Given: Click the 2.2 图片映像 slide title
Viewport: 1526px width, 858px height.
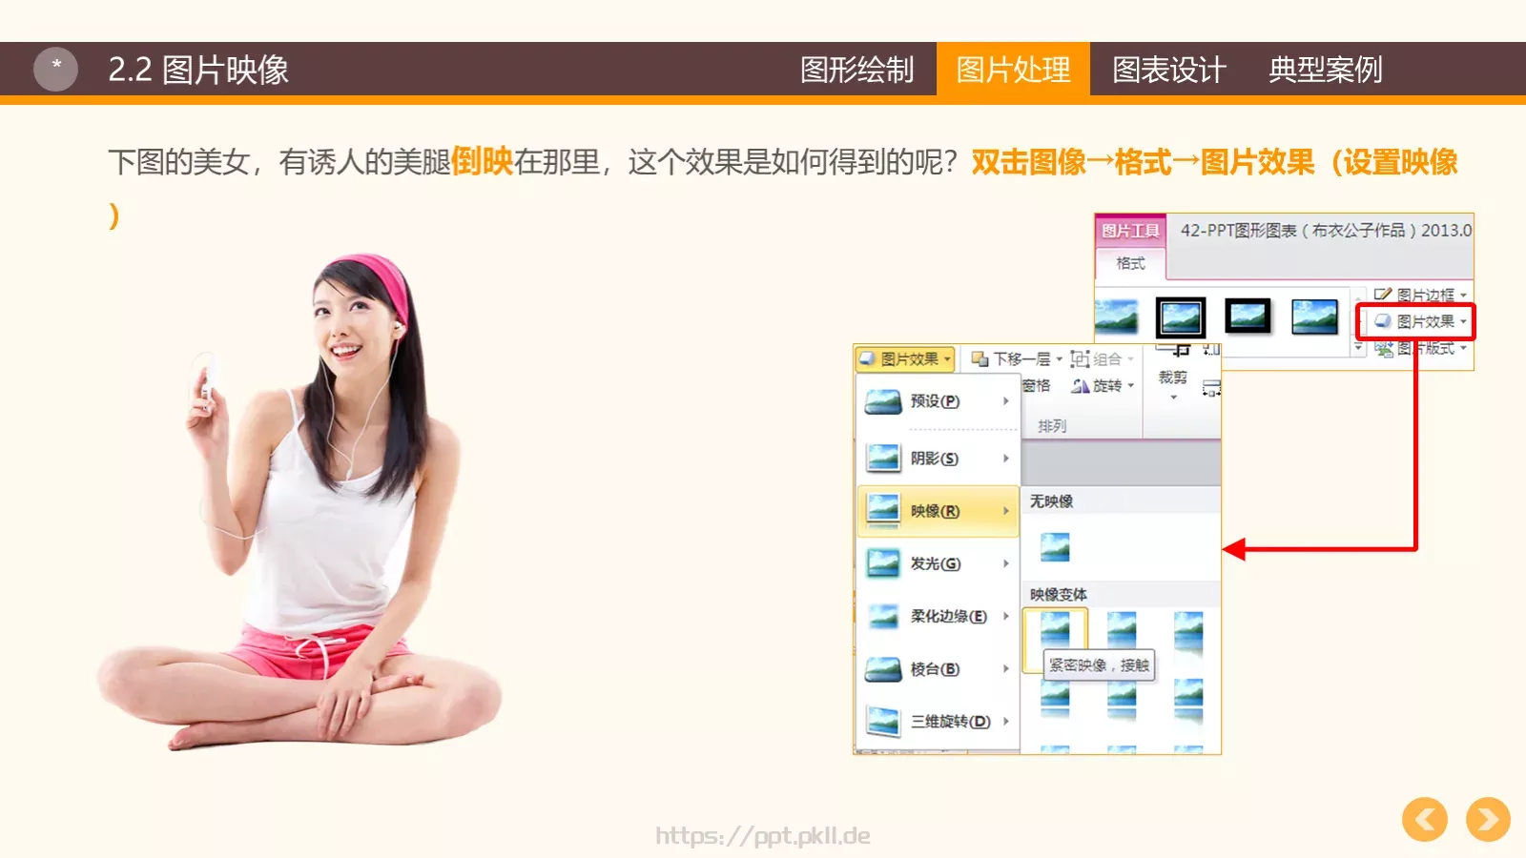Looking at the screenshot, I should pos(198,70).
